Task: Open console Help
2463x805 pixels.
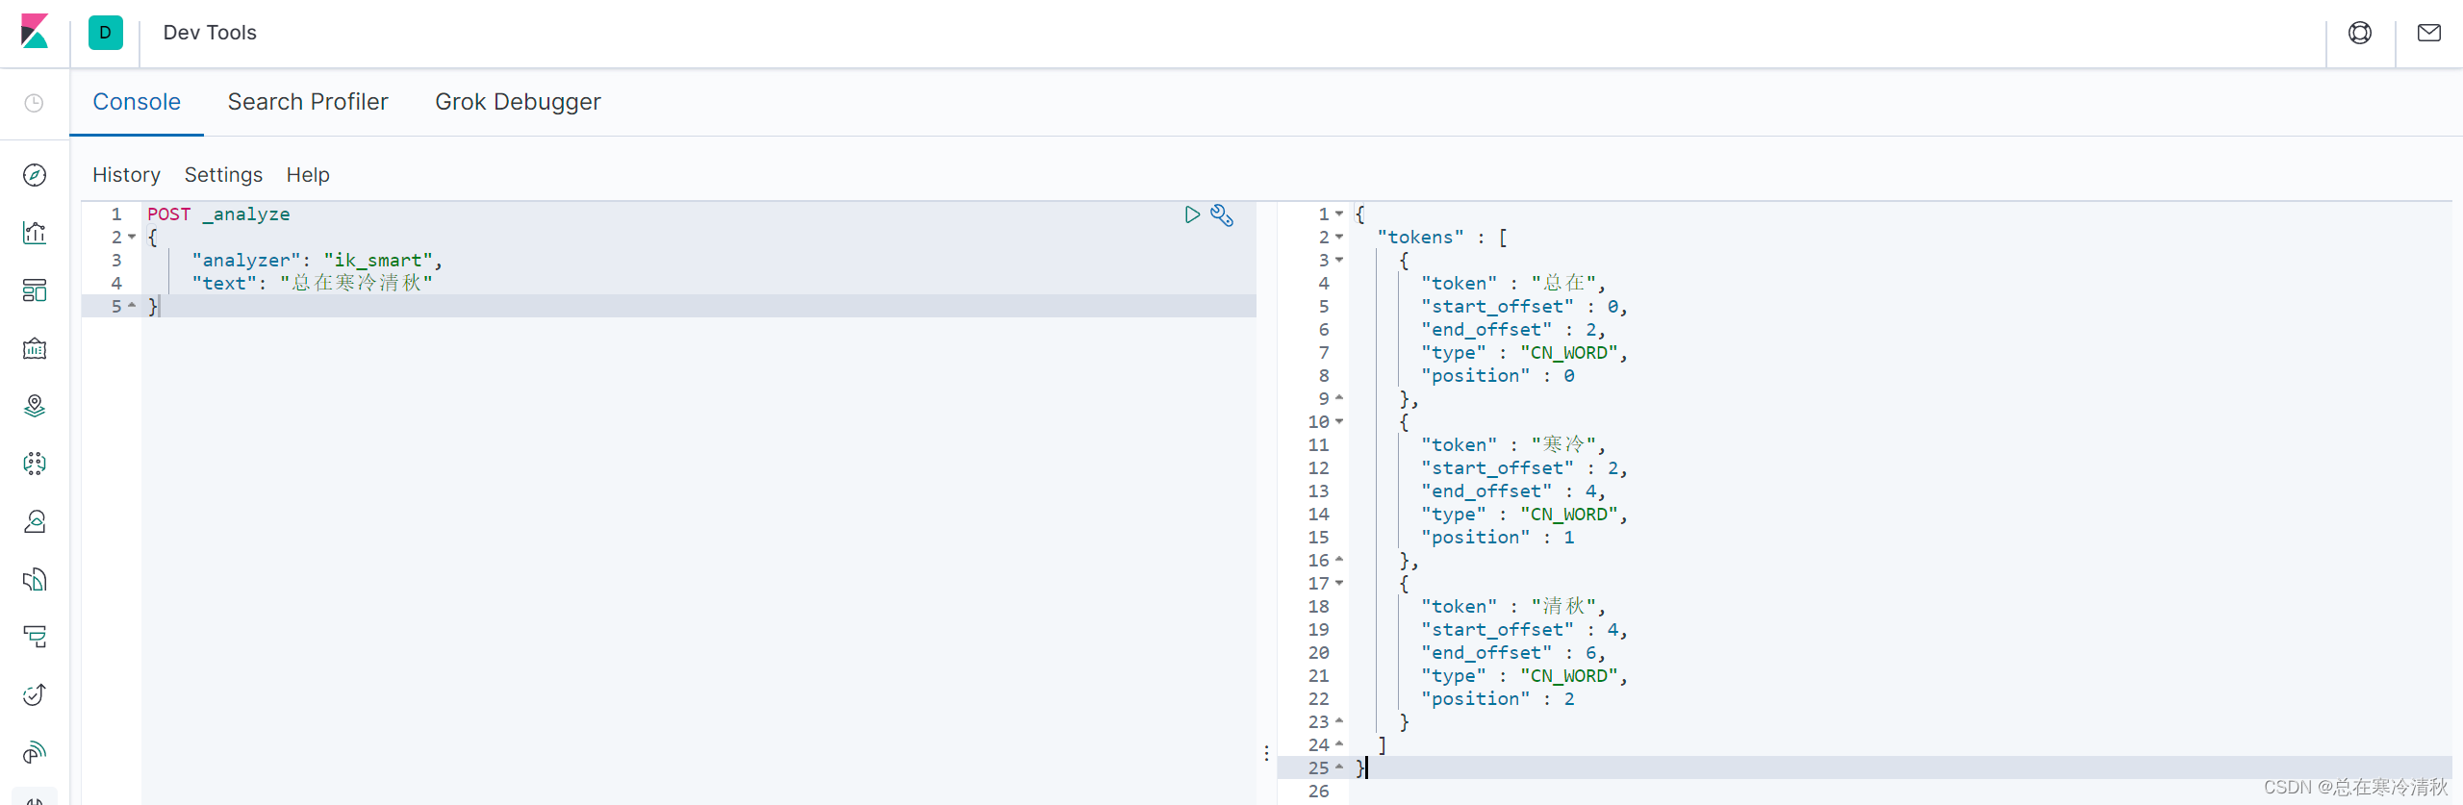Action: tap(308, 175)
